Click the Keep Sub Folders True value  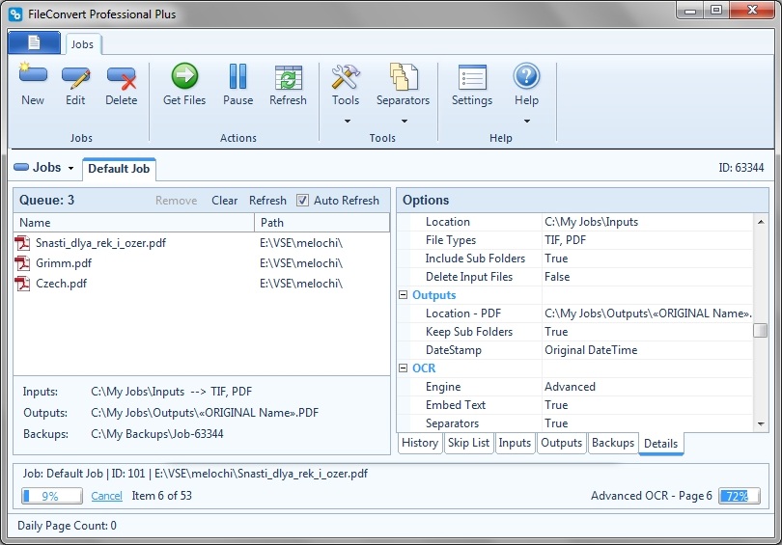(x=556, y=332)
